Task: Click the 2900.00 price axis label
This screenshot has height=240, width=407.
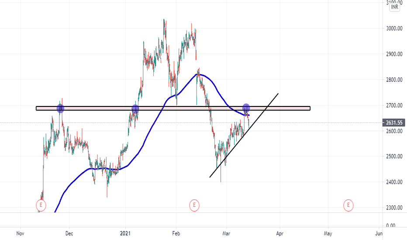Action: click(x=394, y=54)
